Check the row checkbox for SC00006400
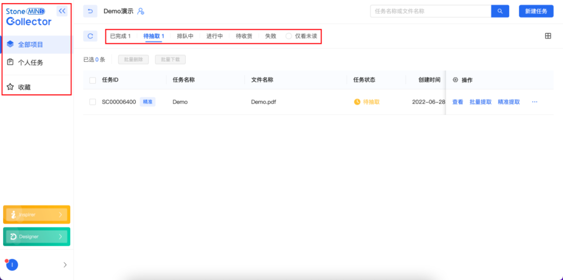The width and height of the screenshot is (563, 280). pyautogui.click(x=93, y=102)
